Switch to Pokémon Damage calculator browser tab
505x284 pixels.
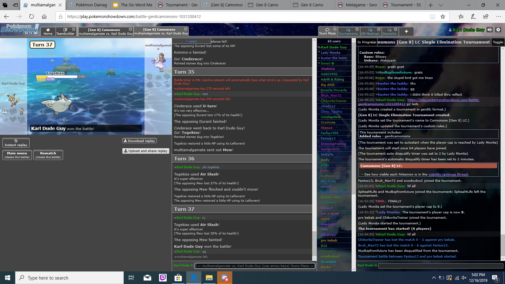pos(88,5)
